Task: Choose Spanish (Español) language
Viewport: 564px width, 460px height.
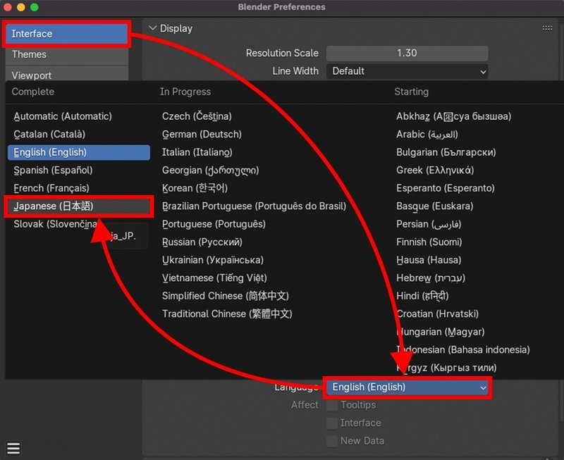Action: (79, 170)
